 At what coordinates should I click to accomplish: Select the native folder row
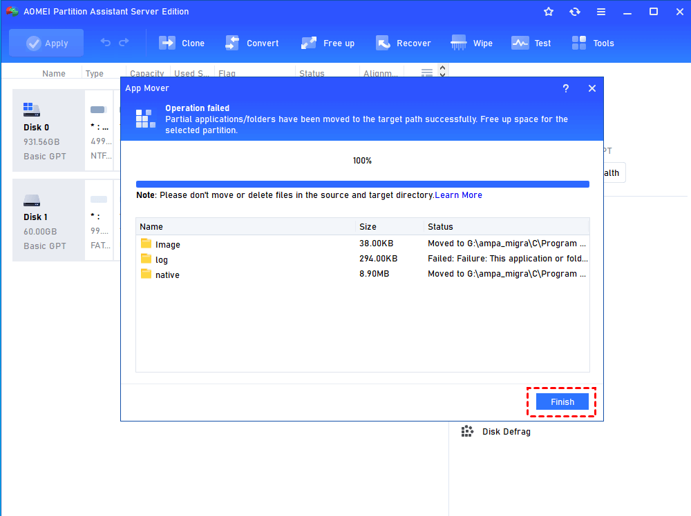363,274
